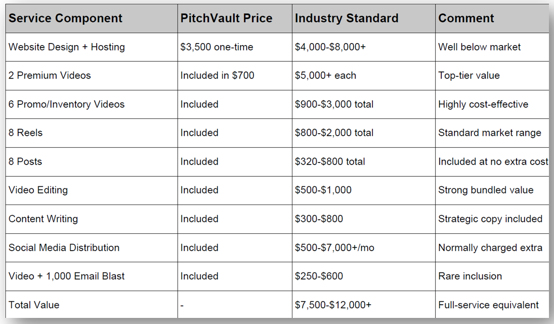
Task: Select the Strategic copy included comment
Action: (490, 219)
